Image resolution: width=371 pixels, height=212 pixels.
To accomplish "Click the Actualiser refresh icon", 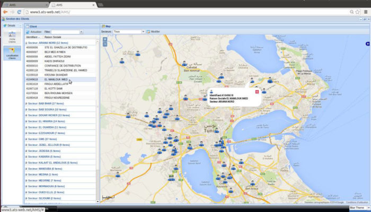I will [x=28, y=32].
